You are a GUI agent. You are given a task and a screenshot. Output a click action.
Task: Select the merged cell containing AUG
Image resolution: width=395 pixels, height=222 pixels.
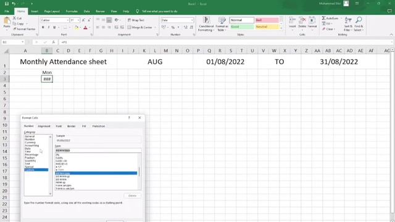coord(155,62)
